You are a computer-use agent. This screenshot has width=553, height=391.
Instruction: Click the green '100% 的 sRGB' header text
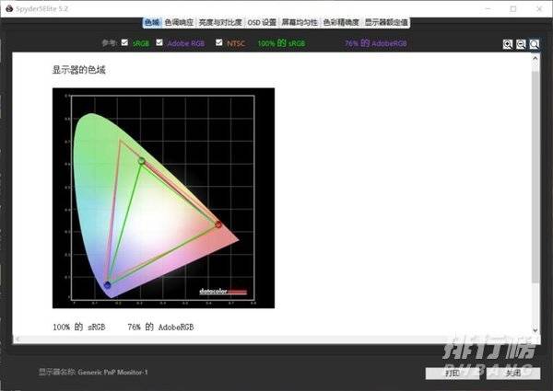[281, 43]
